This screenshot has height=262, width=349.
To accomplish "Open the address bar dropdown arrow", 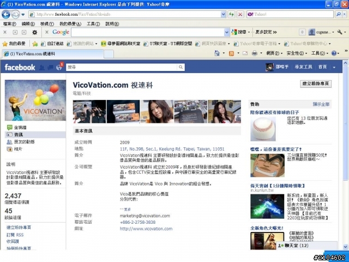I will 224,15.
